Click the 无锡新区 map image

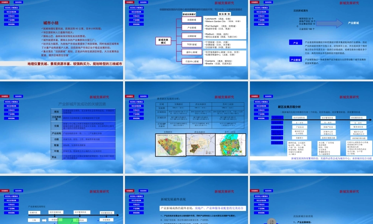coord(170,145)
